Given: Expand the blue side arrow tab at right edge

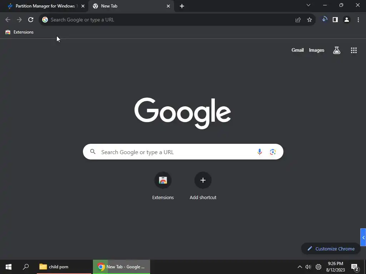Looking at the screenshot, I should pos(363,237).
